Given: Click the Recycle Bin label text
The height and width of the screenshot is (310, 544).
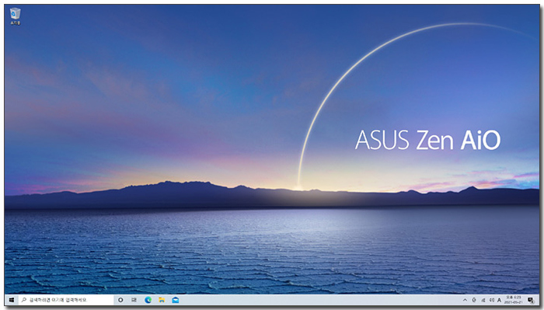Looking at the screenshot, I should (16, 23).
